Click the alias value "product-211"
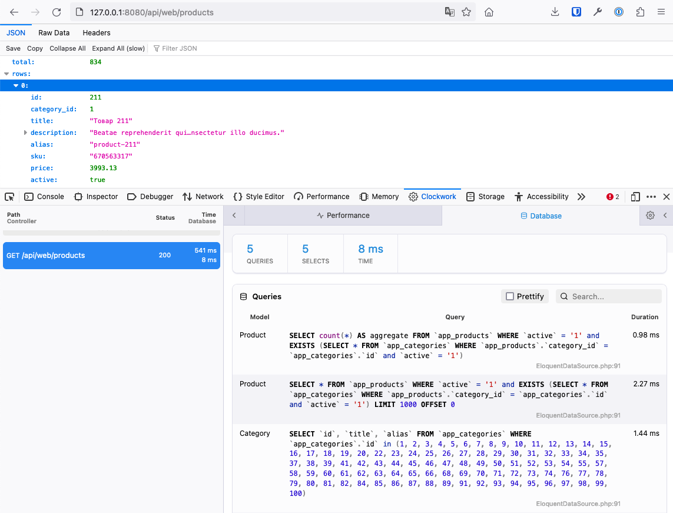Image resolution: width=673 pixels, height=513 pixels. pyautogui.click(x=115, y=144)
